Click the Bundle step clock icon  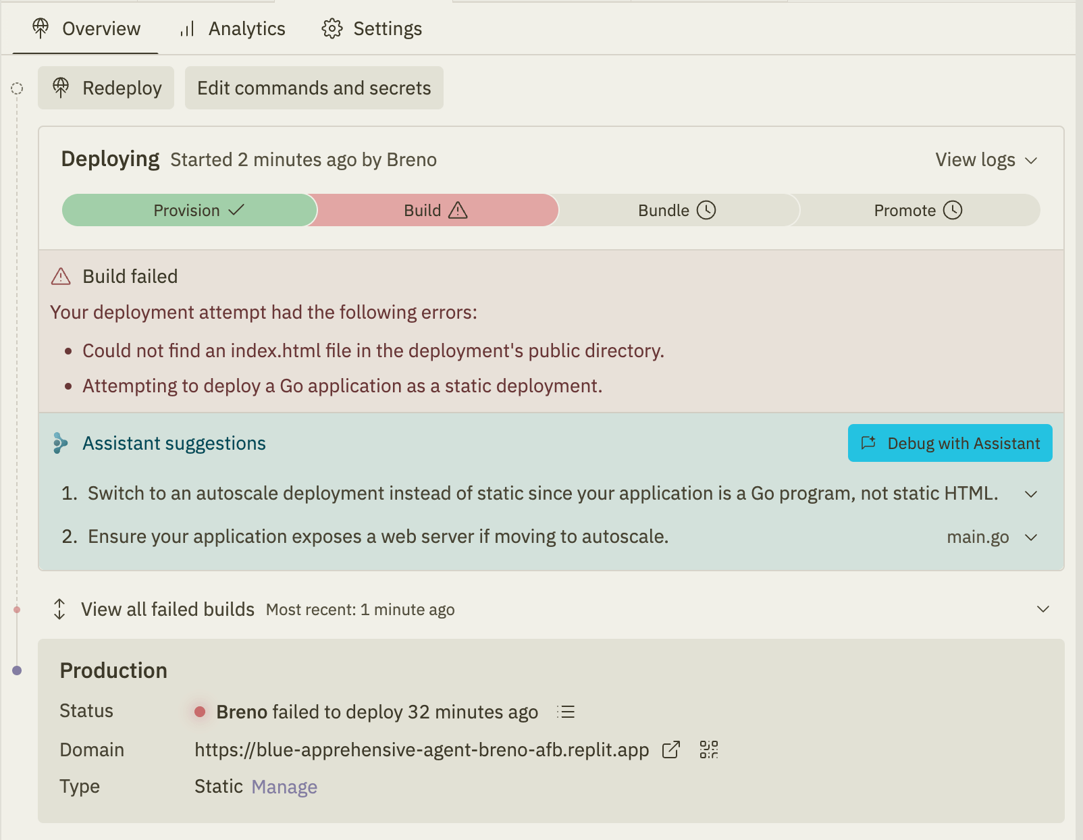point(706,210)
